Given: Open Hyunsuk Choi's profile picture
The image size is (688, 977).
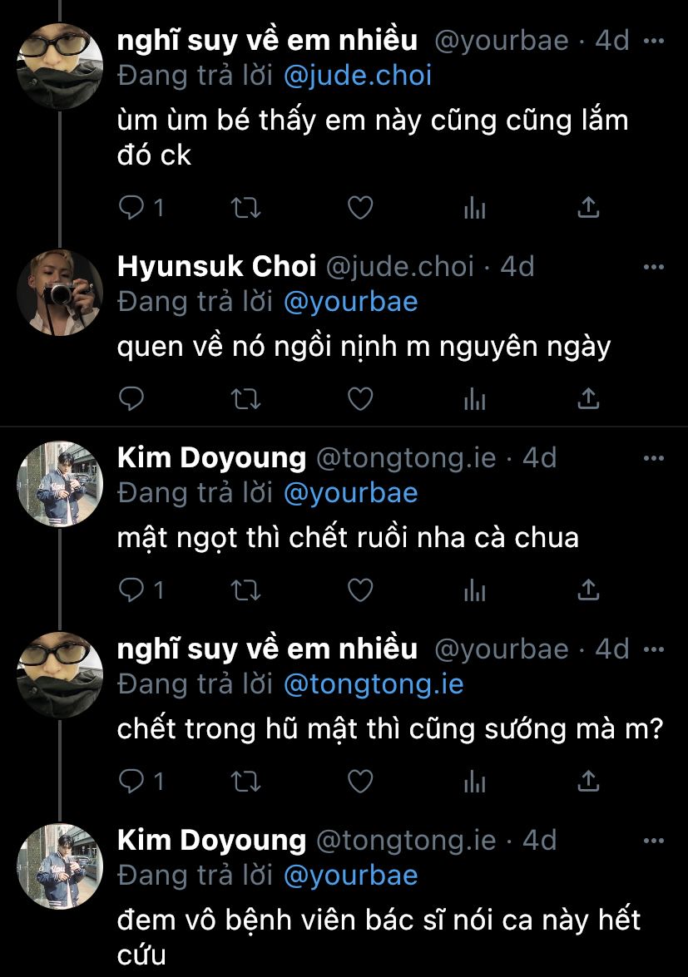Looking at the screenshot, I should pyautogui.click(x=60, y=292).
